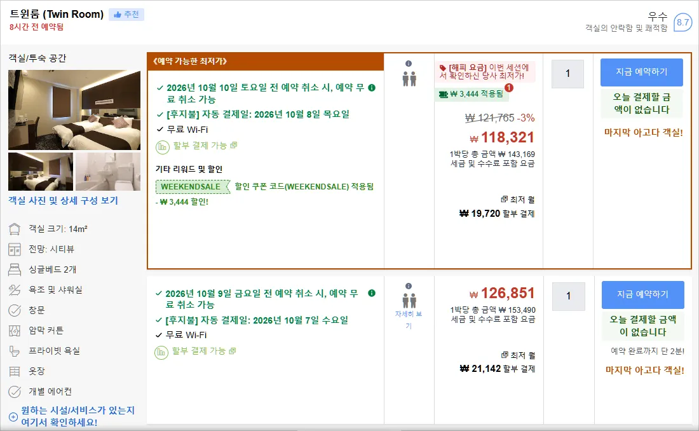Click installment icon in second offer
The height and width of the screenshot is (431, 699).
161,352
